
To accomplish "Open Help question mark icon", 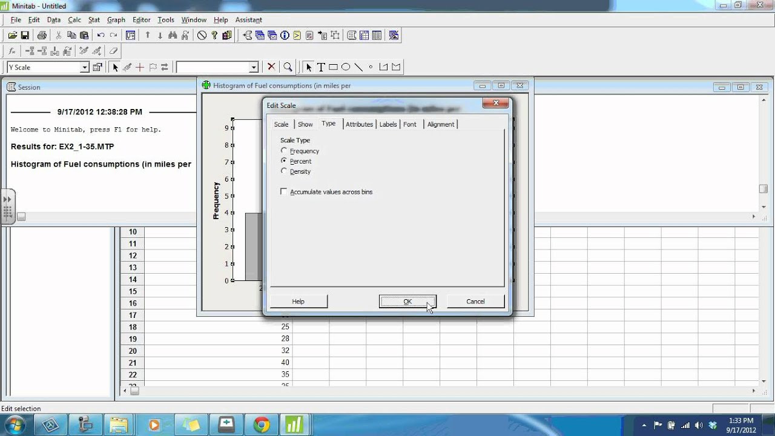I will [214, 36].
